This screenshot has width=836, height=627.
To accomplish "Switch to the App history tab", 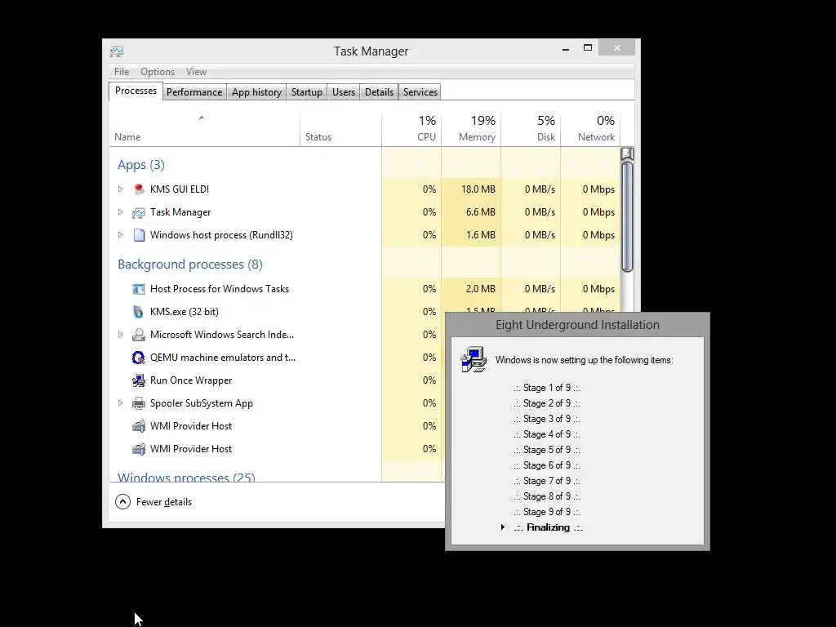I will pos(256,92).
